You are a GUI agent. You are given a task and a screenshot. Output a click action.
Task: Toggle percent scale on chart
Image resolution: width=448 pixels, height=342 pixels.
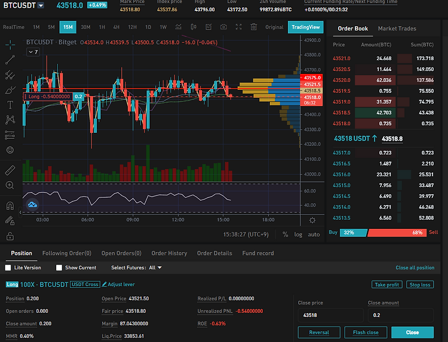[285, 234]
